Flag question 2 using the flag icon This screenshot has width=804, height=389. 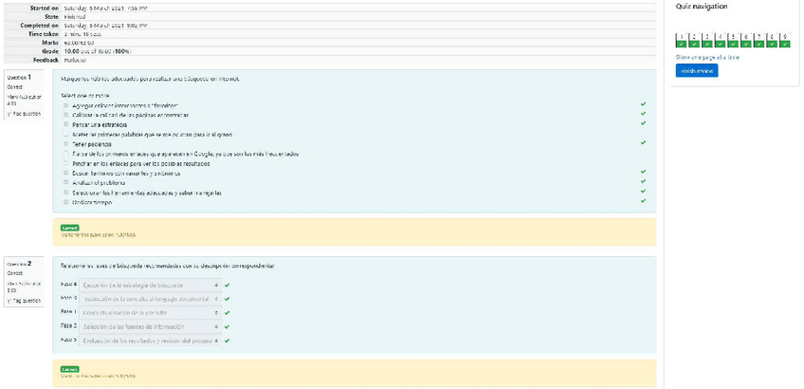coord(24,301)
